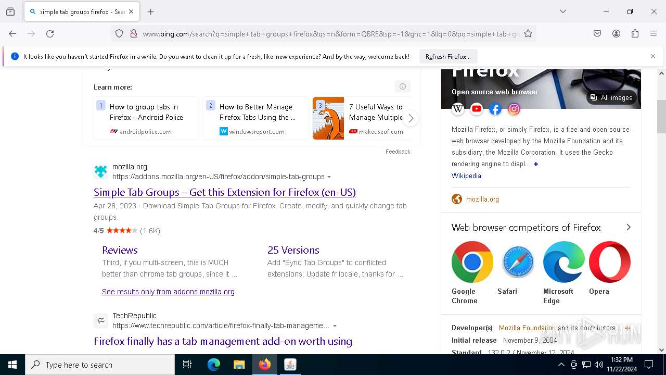Image resolution: width=666 pixels, height=375 pixels.
Task: Open All images button
Action: [x=611, y=97]
